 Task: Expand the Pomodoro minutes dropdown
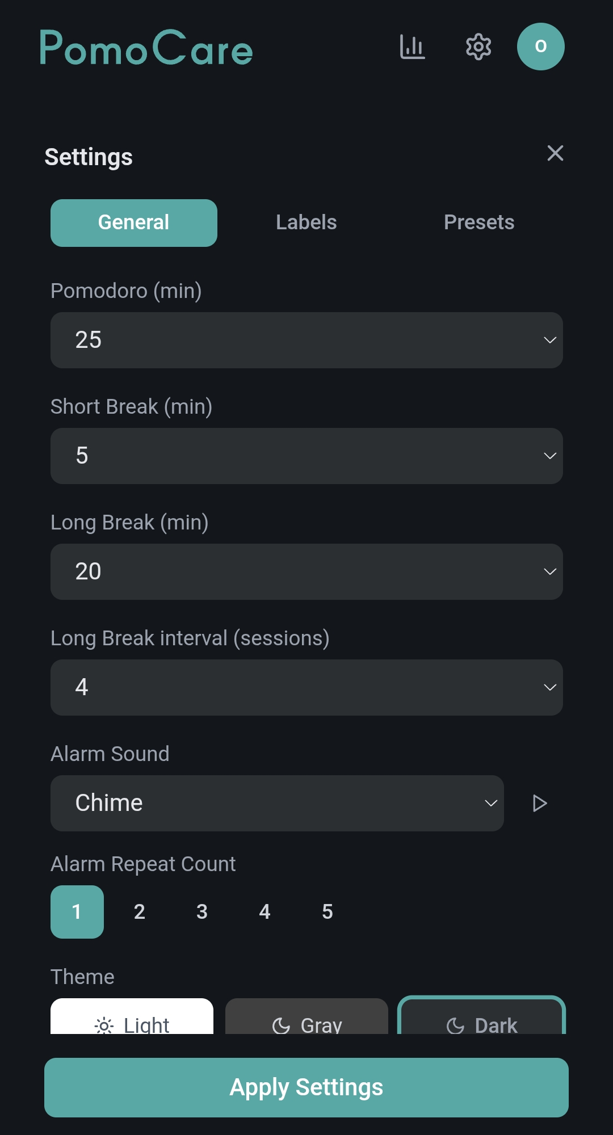306,340
